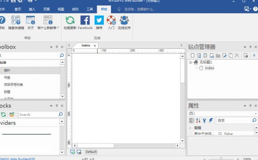Select the index page in Site Manager tree

pyautogui.click(x=209, y=68)
